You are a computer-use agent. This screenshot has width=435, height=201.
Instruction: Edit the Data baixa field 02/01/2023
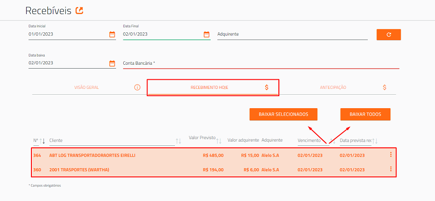68,63
